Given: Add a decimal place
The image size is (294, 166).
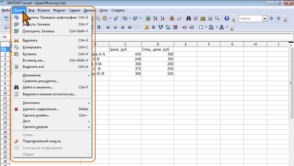Looking at the screenshot, I should [168, 27].
